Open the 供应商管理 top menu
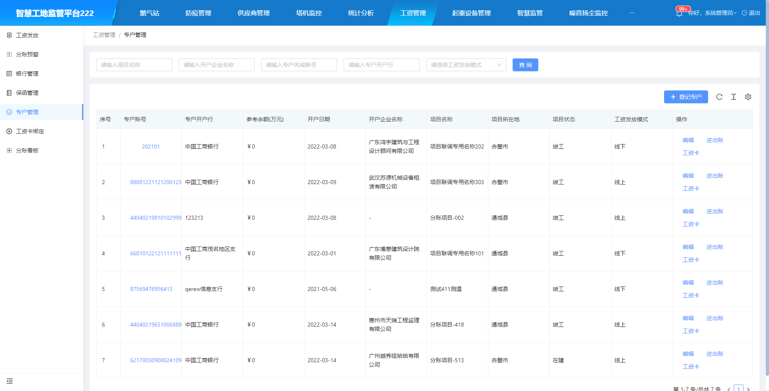This screenshot has height=391, width=769. (254, 13)
